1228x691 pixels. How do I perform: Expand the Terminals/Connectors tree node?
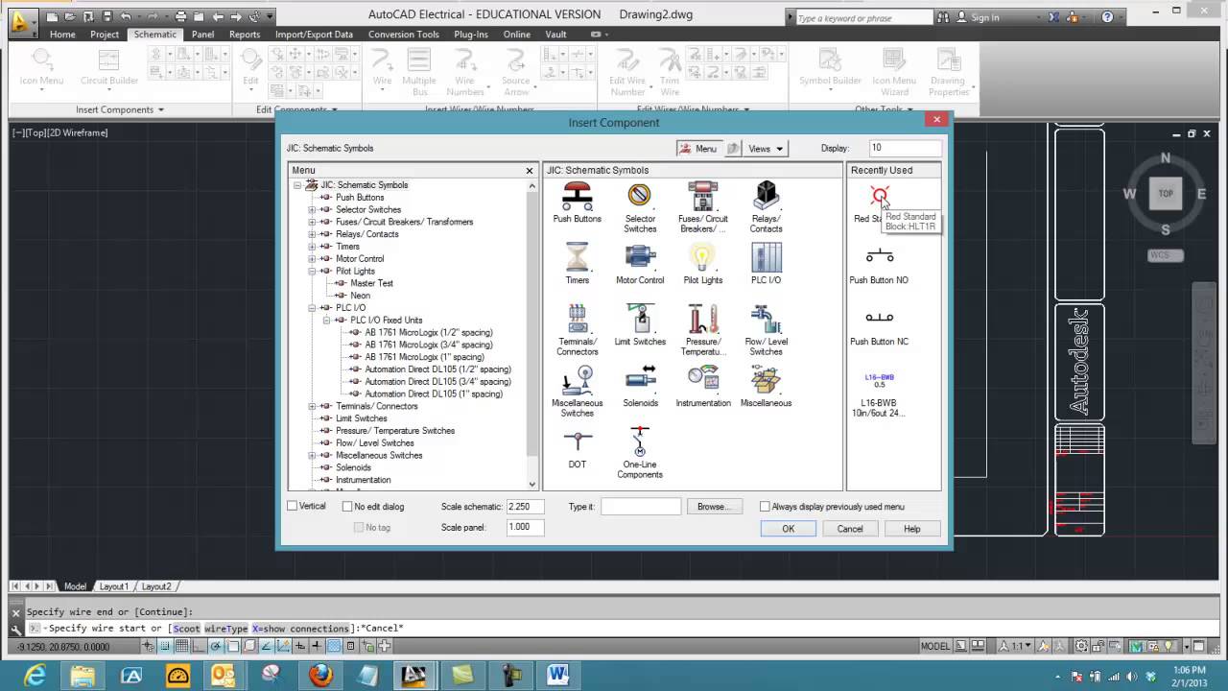(x=312, y=406)
